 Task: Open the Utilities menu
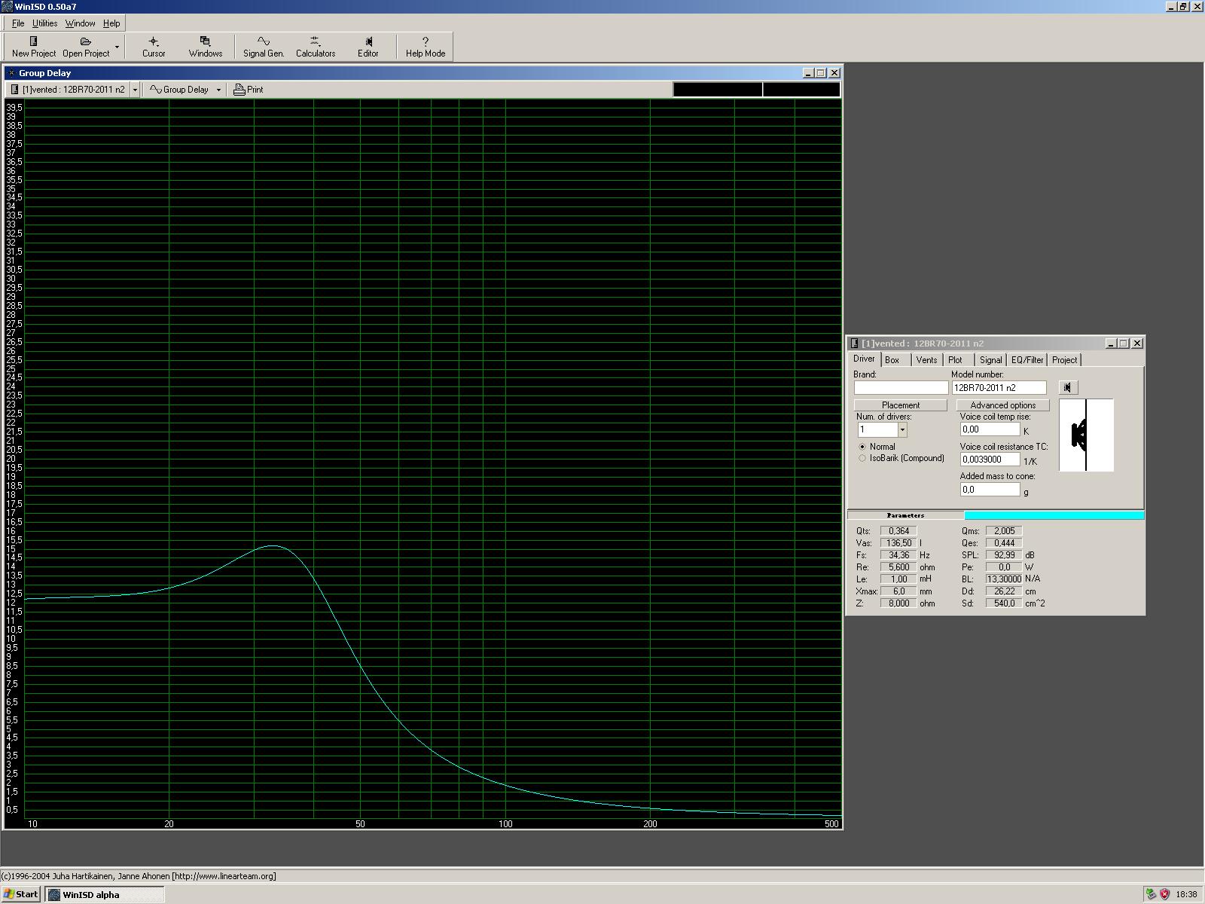(x=44, y=23)
